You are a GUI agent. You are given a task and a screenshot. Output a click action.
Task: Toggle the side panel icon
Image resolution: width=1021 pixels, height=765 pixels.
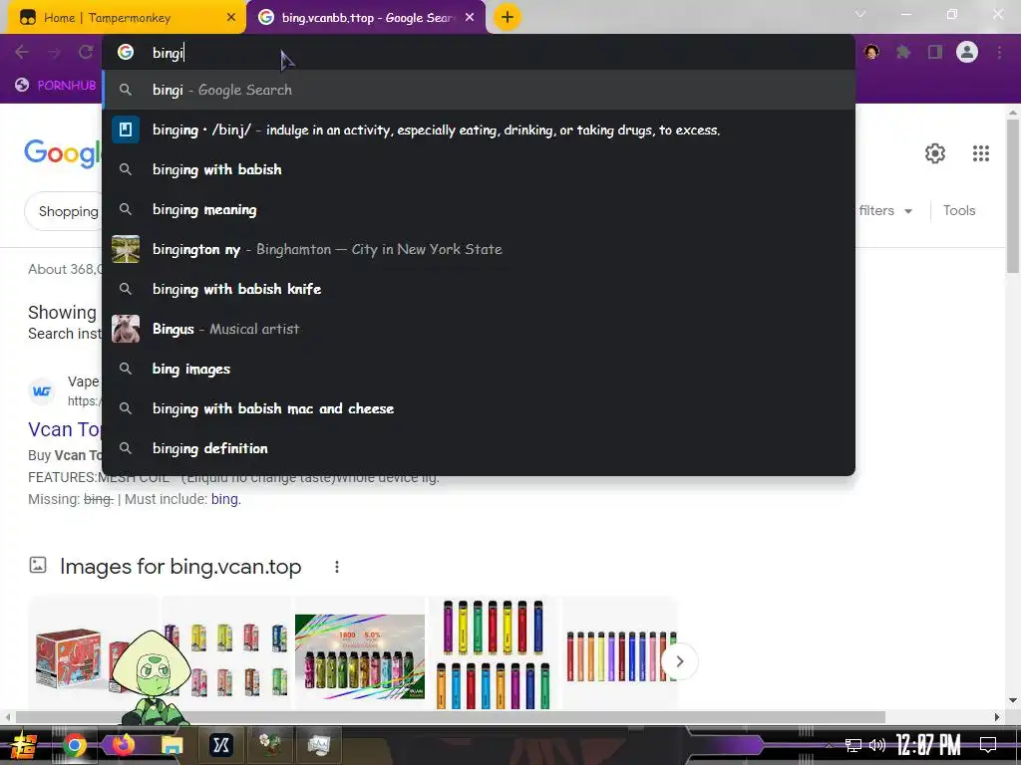pyautogui.click(x=935, y=52)
